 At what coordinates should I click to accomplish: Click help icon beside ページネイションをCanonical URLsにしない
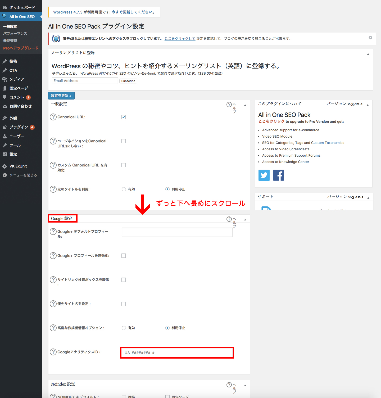[x=53, y=141]
